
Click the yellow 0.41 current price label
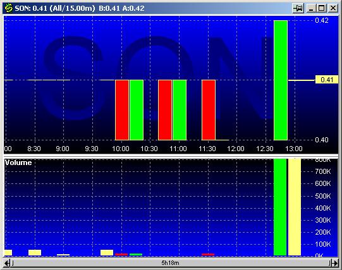point(327,80)
